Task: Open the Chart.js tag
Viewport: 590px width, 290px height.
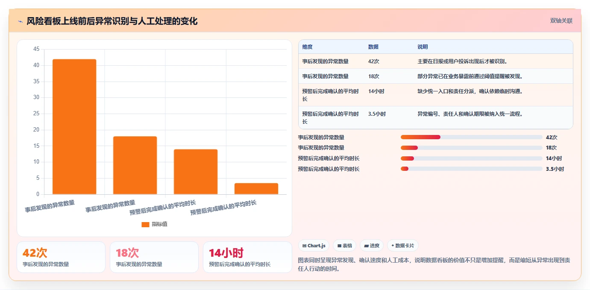Action: coord(314,246)
